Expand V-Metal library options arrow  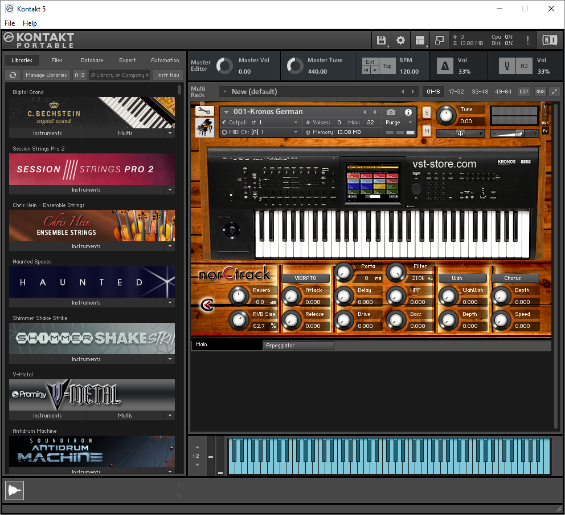tap(170, 416)
